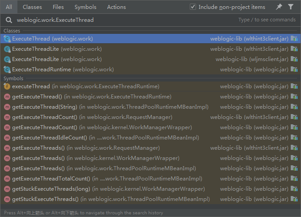301x217 pixels.
Task: Click library icon on getStuckExecuteThreads(long) row
Action: [x=294, y=188]
